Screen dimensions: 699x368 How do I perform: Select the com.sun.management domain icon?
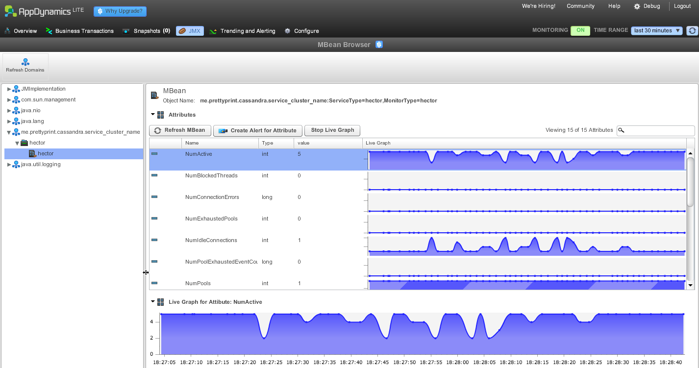16,100
